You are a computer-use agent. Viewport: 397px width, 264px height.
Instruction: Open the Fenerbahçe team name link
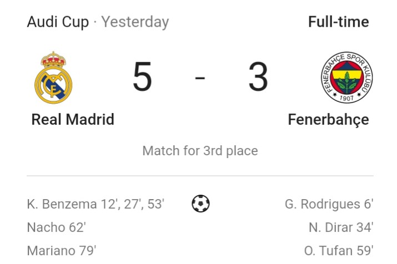328,120
